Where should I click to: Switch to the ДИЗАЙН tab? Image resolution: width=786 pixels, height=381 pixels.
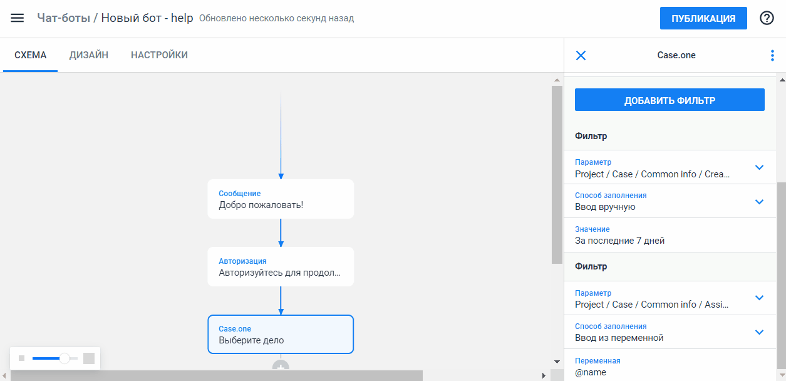pos(89,55)
